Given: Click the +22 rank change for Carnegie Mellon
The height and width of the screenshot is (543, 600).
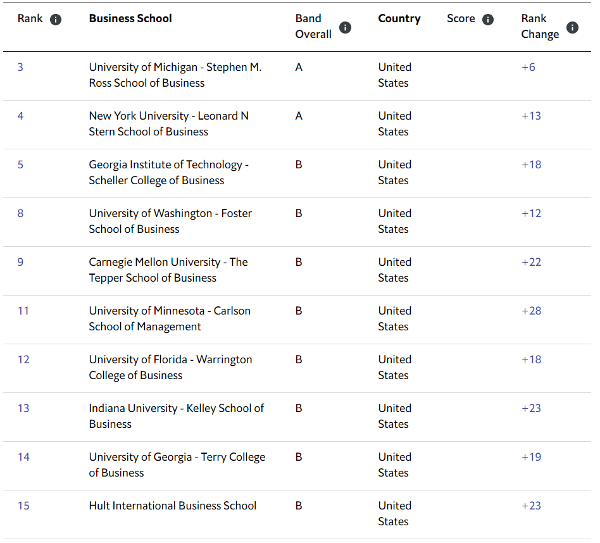Looking at the screenshot, I should [x=531, y=262].
